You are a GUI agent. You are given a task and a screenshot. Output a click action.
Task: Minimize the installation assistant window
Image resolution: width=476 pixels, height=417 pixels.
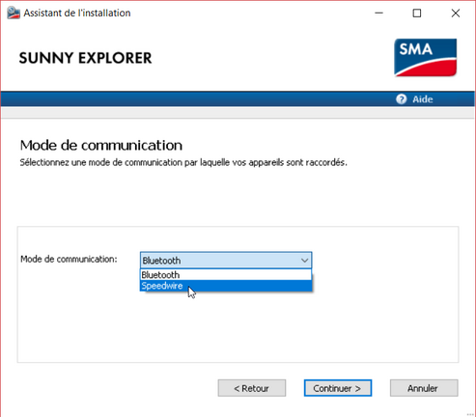tap(379, 14)
